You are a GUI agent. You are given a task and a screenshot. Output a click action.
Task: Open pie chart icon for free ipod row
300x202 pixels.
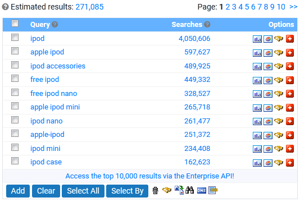point(268,80)
